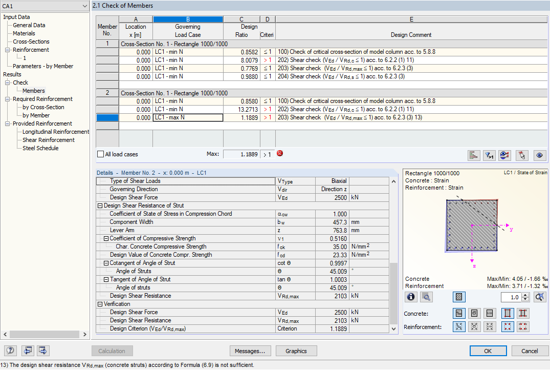550x370 pixels.
Task: Open extended details magnifier icon
Action: coord(426,297)
